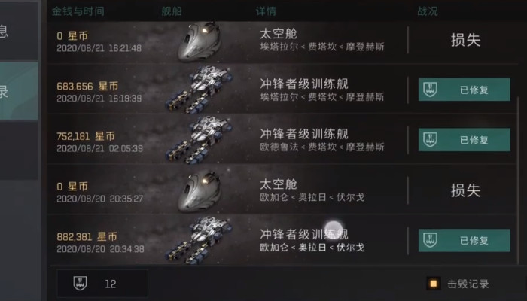Open 损失 status of 埃塔拉尔 pod record

tap(465, 40)
